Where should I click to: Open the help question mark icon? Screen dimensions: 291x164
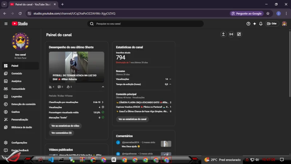[248, 24]
